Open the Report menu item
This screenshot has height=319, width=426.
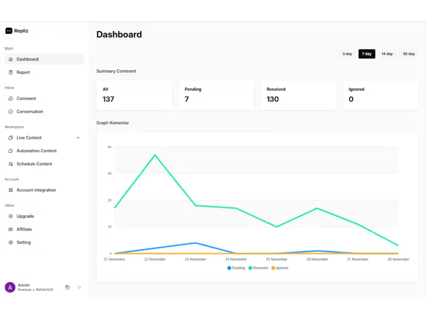click(x=44, y=72)
